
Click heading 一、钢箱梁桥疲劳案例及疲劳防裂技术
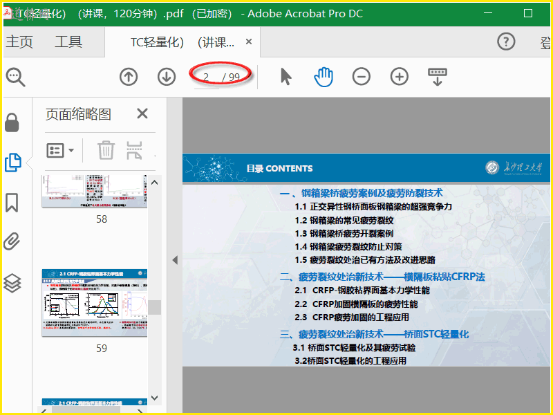click(361, 193)
